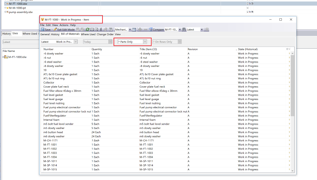Click the Print icon in the item toolbar
Screen dimensions: 317x180
tap(92, 29)
